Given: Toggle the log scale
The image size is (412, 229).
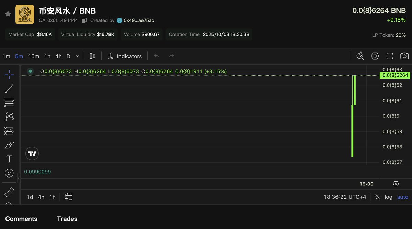Looking at the screenshot, I should [388, 197].
